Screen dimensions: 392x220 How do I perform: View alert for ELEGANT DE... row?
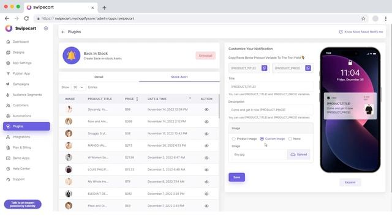206,194
